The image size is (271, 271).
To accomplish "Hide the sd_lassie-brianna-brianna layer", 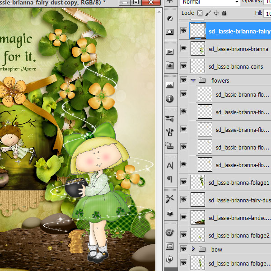I will [x=183, y=48].
